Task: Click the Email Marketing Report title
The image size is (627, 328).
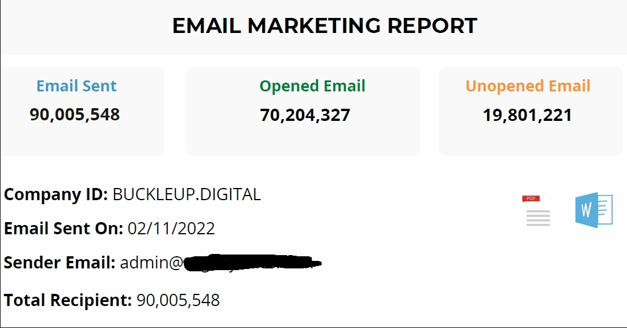Action: point(324,26)
